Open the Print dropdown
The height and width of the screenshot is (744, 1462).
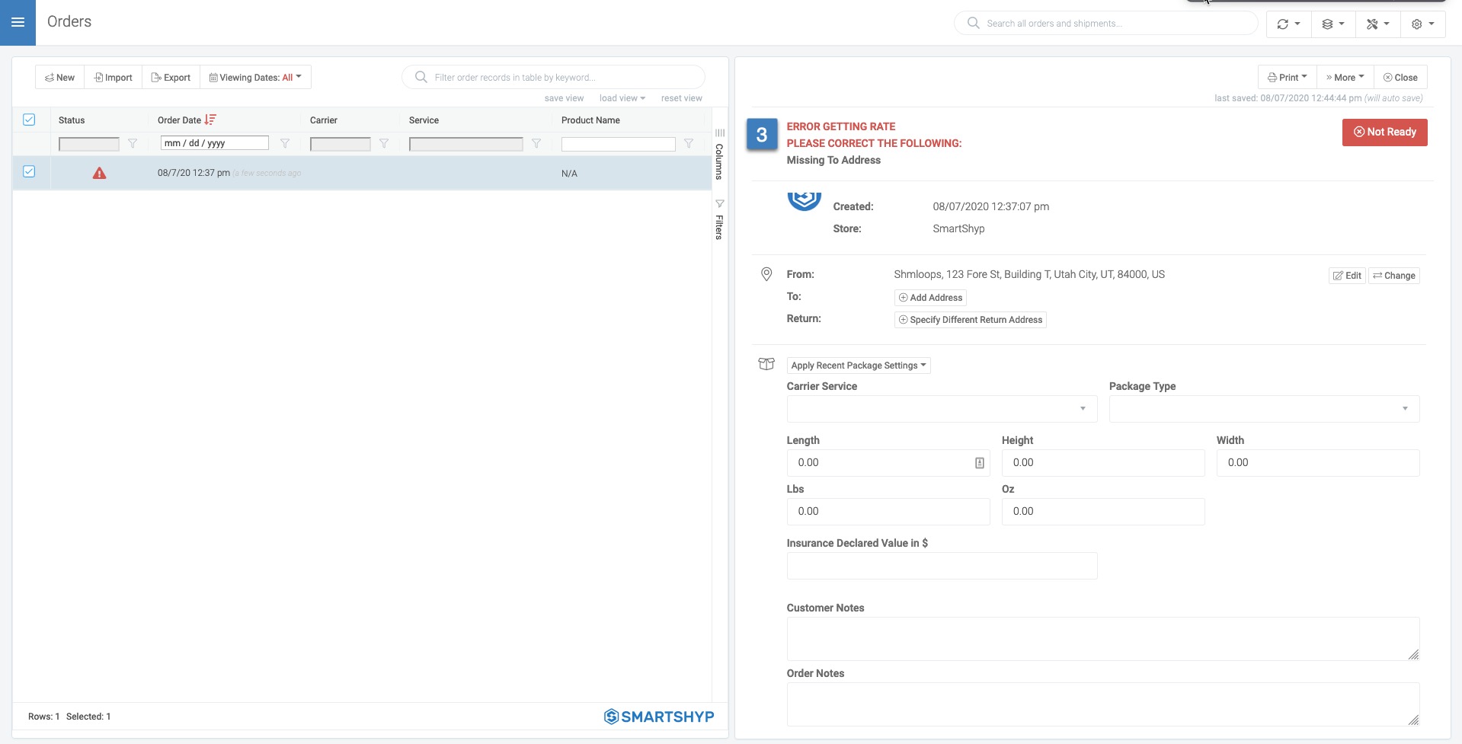coord(1287,77)
